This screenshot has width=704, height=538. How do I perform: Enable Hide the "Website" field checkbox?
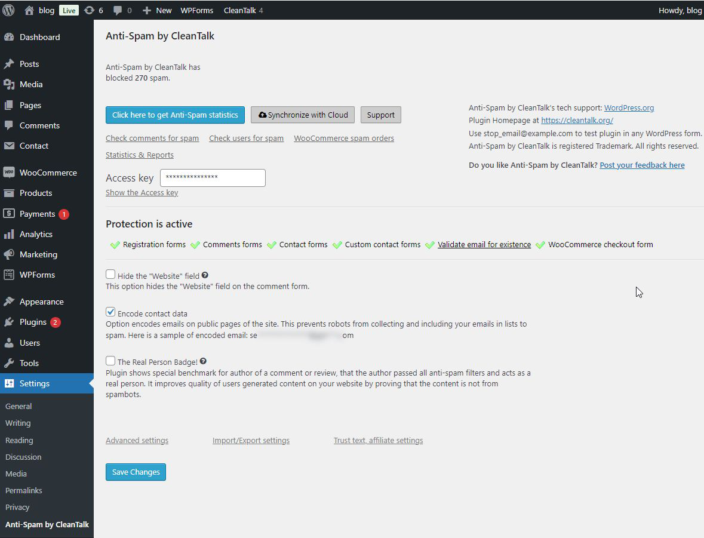pos(110,275)
